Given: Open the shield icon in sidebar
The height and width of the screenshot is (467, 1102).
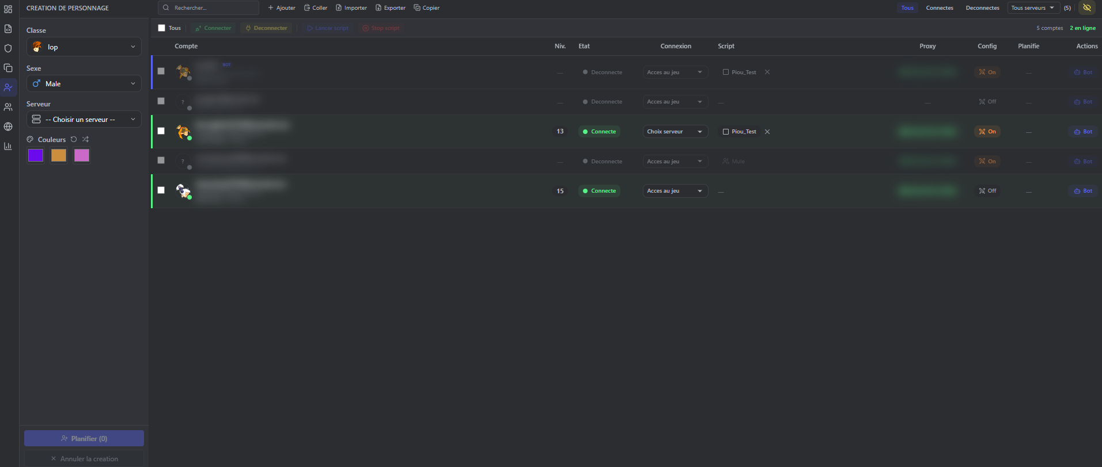Looking at the screenshot, I should pyautogui.click(x=8, y=48).
